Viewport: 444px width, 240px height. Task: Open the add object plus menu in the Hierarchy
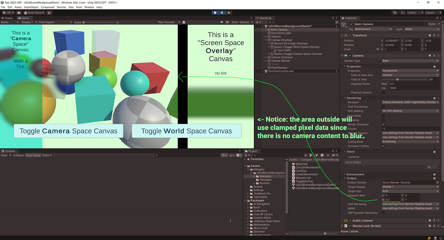257,22
